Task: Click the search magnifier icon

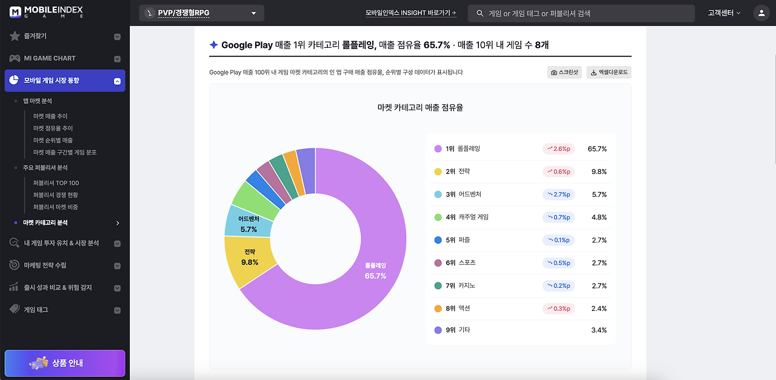Action: coord(480,13)
